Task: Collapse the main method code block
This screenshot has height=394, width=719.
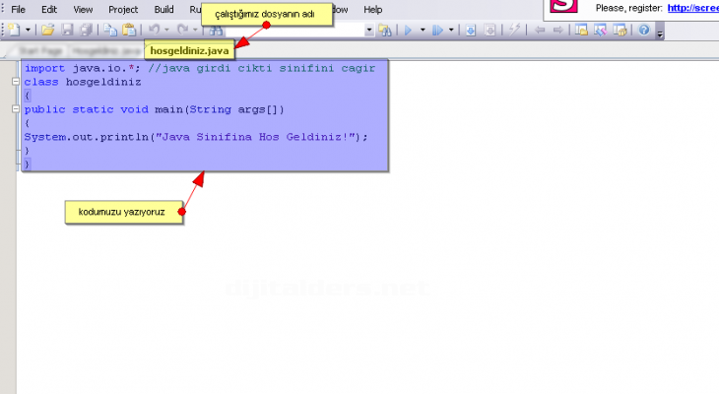Action: [15, 109]
